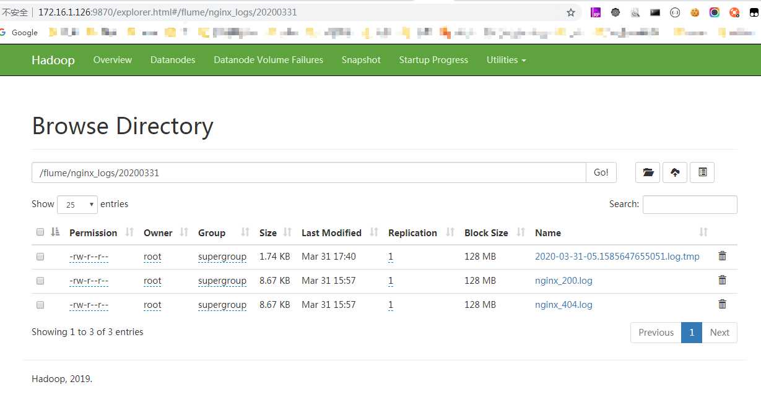761x400 pixels.
Task: Check the box for nginx_404.log row
Action: coord(40,305)
